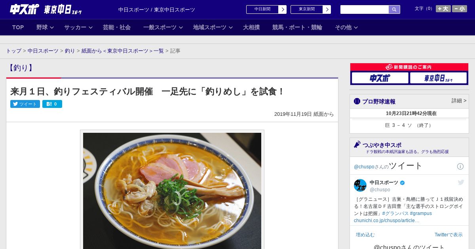Viewport: 475px width, 249px height.
Task: Click the Tokyo Chunichi Sports header logo
Action: pos(63,9)
